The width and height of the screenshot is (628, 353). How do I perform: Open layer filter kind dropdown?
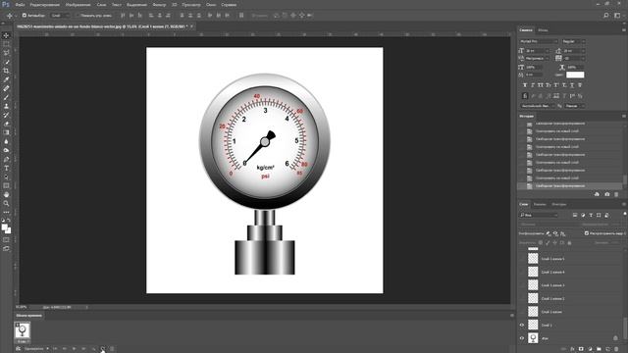pyautogui.click(x=539, y=215)
